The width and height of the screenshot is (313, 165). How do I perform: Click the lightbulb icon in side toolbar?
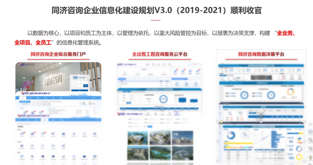pos(311,157)
